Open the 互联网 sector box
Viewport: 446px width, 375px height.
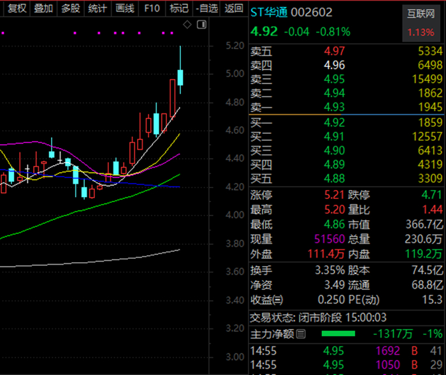click(421, 24)
